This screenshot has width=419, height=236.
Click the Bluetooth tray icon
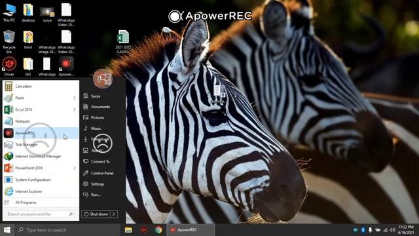pyautogui.click(x=363, y=230)
